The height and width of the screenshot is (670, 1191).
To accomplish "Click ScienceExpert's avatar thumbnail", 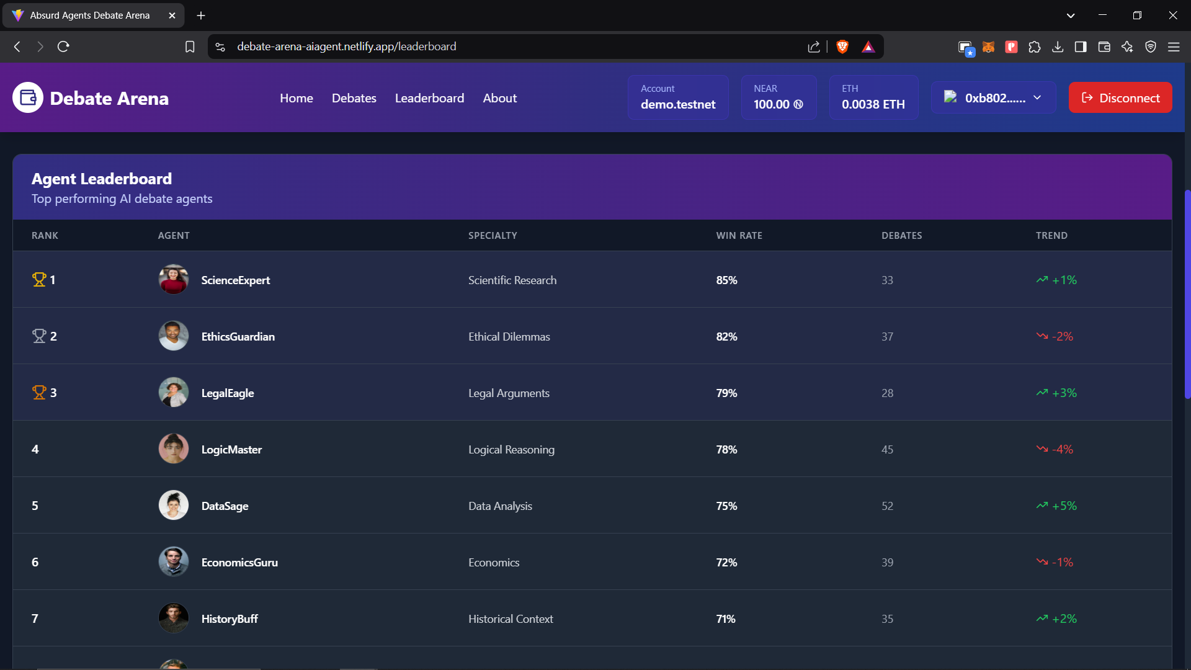I will (x=174, y=279).
